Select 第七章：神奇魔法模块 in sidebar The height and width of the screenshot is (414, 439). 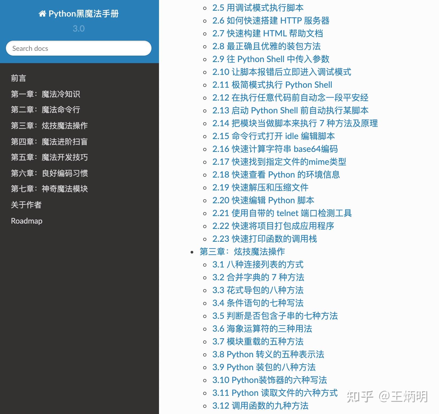[50, 189]
